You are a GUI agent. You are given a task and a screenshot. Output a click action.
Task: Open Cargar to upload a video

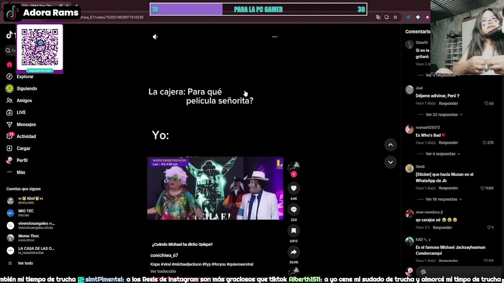tap(24, 149)
